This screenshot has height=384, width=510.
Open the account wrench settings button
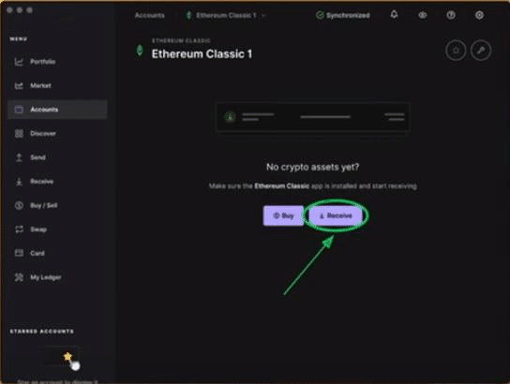coord(481,51)
